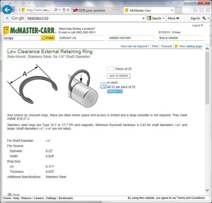
Task: Close the Google toolbar with the X
Action: [7, 18]
